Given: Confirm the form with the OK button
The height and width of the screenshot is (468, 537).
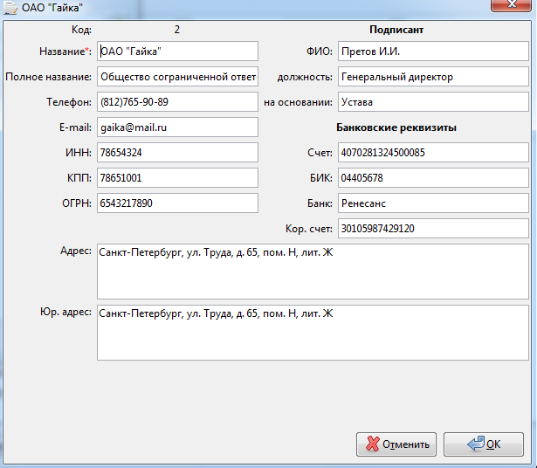Looking at the screenshot, I should [x=483, y=444].
